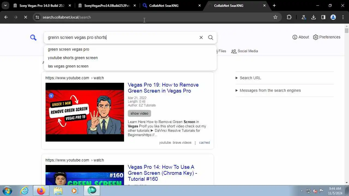This screenshot has height=196, width=349.
Task: Open the taskbar clock showing 9:44 AM
Action: [x=335, y=191]
